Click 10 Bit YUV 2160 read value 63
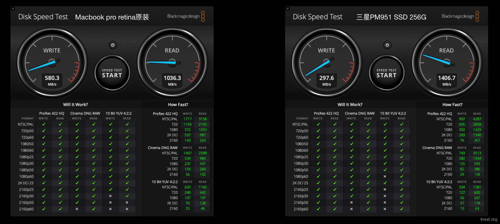The height and width of the screenshot is (224, 500). tap(477, 209)
